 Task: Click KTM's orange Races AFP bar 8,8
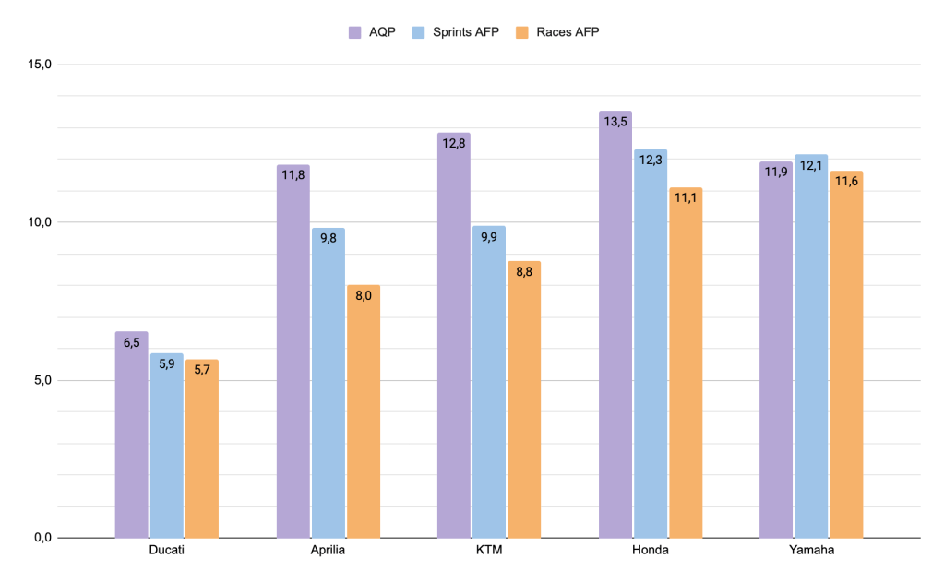(x=524, y=399)
